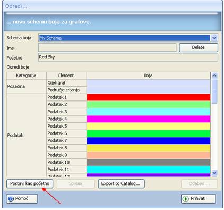Pick the light cyan swatch of Podatak 3
The height and width of the screenshot is (210, 224).
coord(149,112)
